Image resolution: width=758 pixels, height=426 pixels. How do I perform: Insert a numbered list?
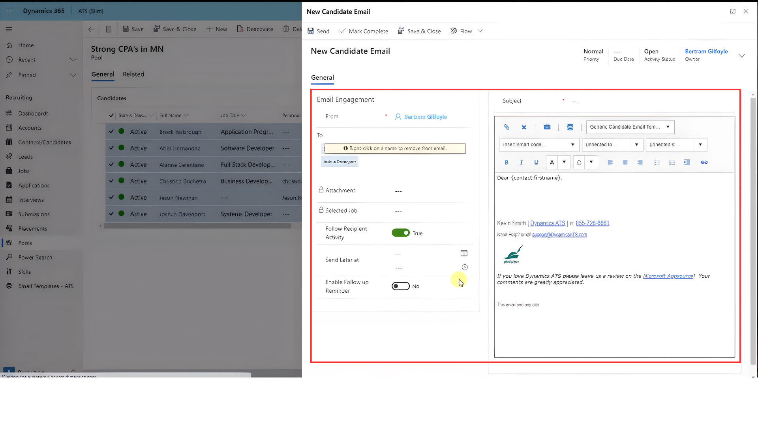pos(672,162)
